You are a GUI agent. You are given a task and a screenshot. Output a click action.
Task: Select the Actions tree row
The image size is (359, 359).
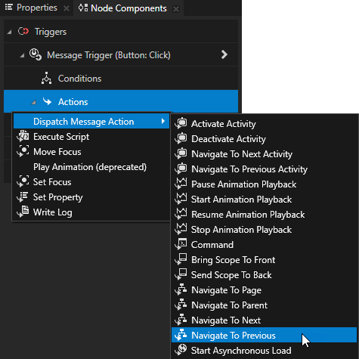click(121, 101)
